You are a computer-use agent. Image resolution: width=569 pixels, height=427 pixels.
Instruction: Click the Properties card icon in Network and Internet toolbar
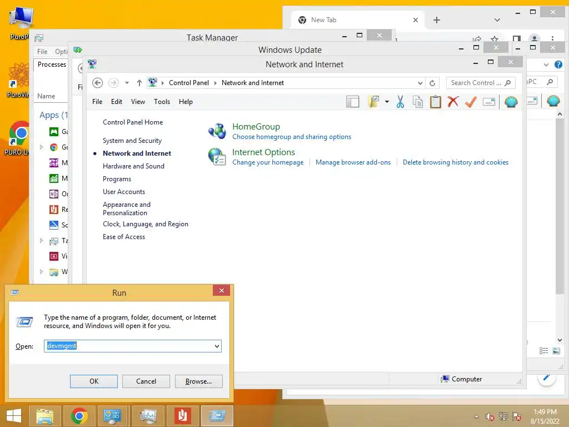tap(489, 102)
